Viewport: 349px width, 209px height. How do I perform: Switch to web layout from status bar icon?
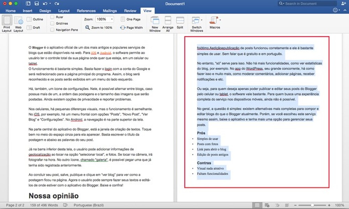coord(267,205)
